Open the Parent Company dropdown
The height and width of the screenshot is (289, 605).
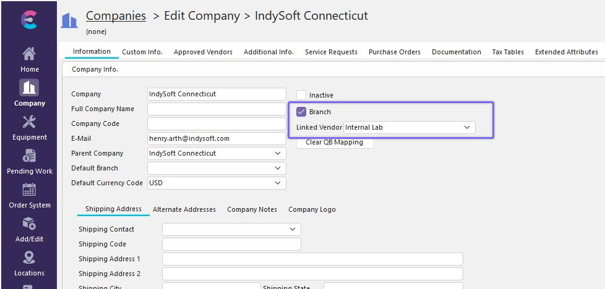pos(278,153)
